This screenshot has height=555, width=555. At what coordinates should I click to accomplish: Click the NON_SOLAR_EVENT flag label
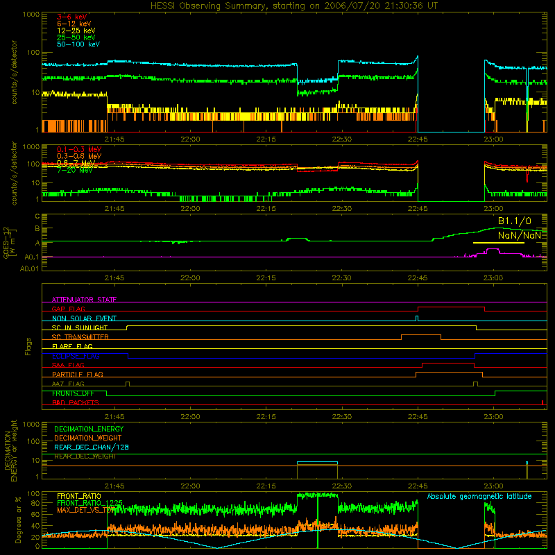tap(84, 318)
